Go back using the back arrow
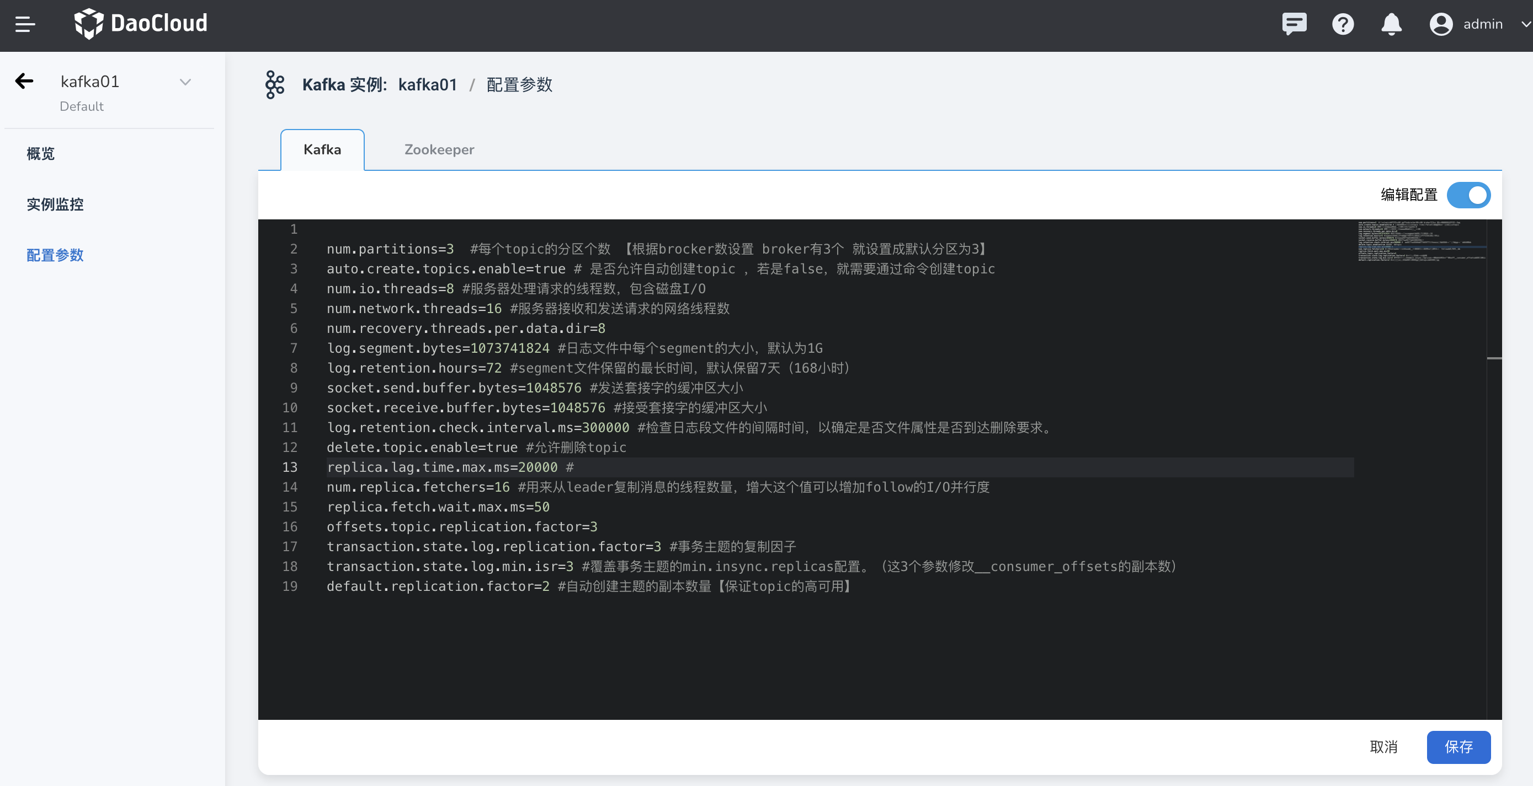 (24, 81)
